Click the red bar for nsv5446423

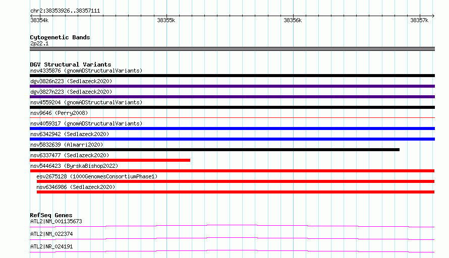point(232,171)
